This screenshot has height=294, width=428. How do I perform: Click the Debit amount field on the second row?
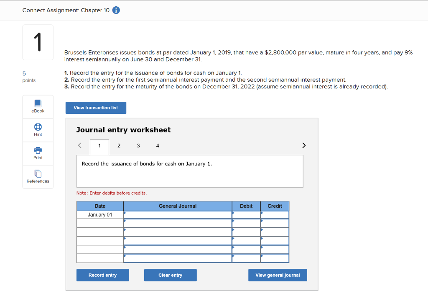pyautogui.click(x=246, y=223)
